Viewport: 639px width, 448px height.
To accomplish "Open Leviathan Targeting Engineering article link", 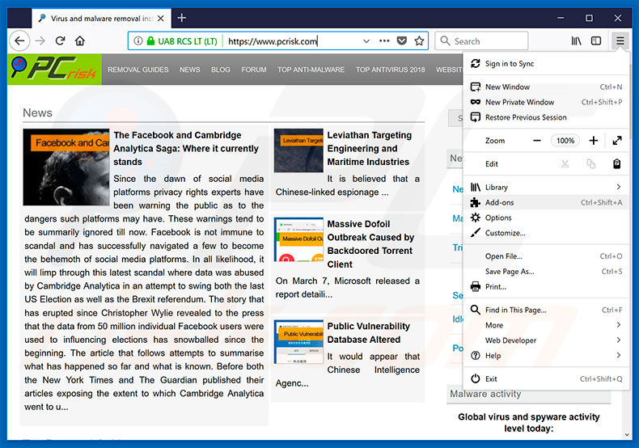I will (369, 148).
